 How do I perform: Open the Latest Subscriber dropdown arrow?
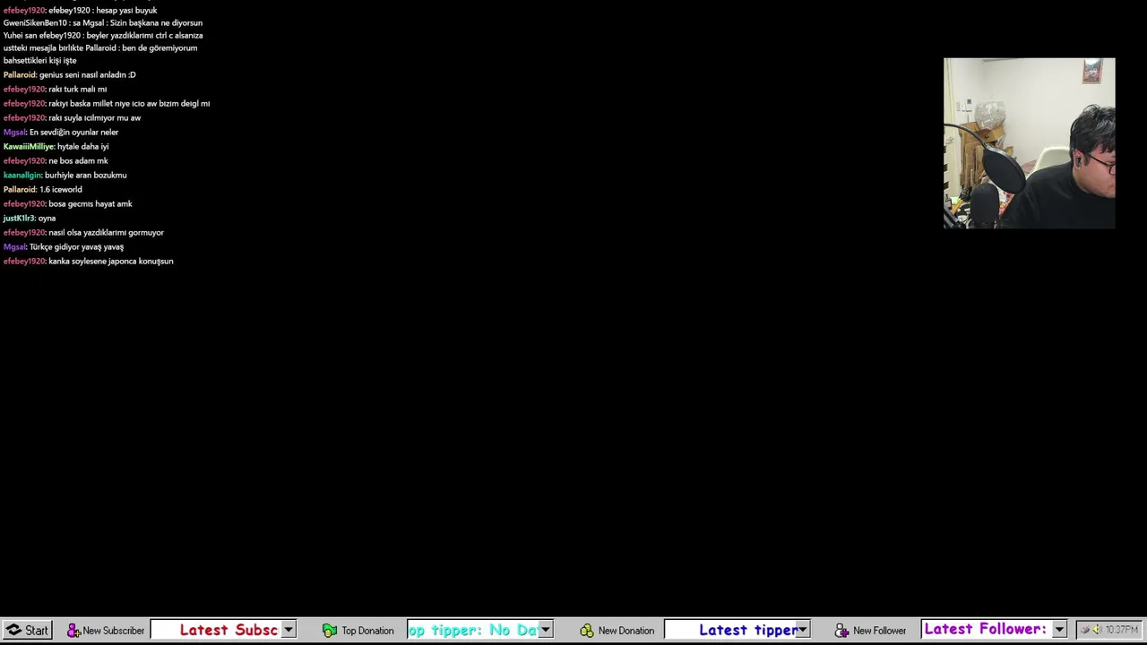(289, 630)
